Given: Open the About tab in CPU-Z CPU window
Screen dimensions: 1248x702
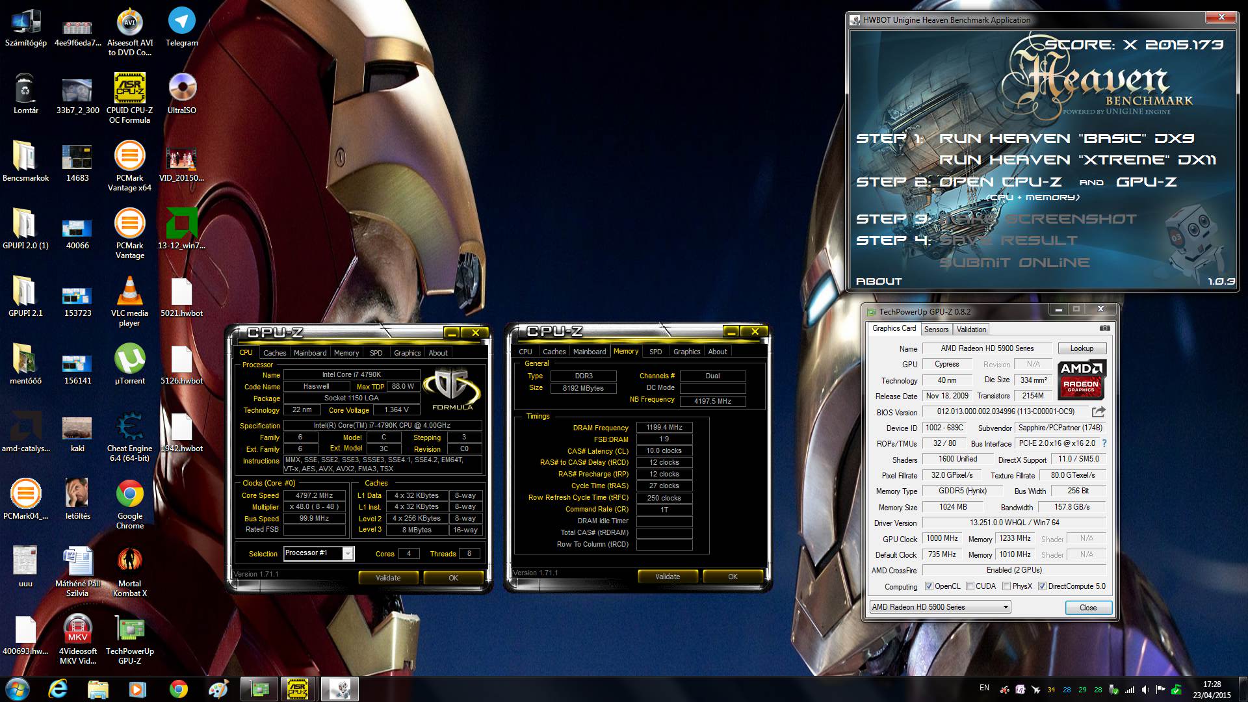Looking at the screenshot, I should coord(438,353).
